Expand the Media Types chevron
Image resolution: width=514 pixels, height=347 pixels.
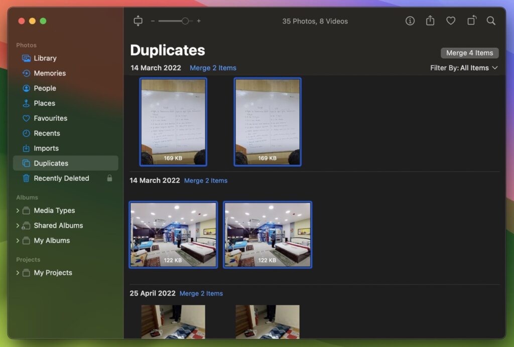tap(18, 211)
